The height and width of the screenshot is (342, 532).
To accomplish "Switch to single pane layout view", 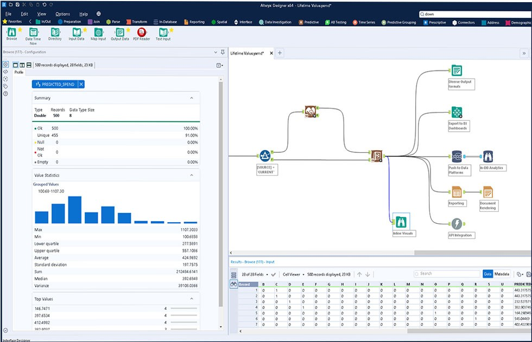I will 15,65.
